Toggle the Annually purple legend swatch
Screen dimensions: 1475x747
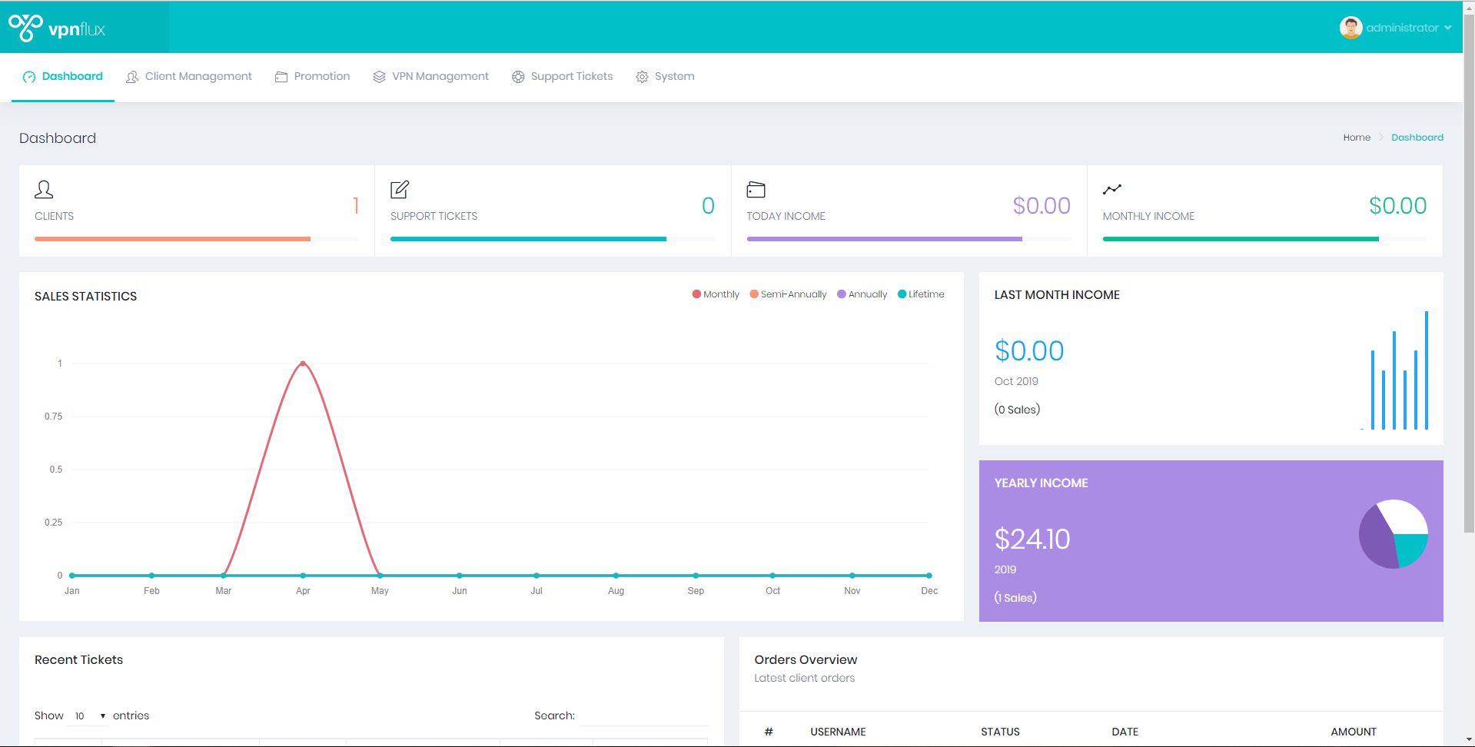tap(842, 294)
